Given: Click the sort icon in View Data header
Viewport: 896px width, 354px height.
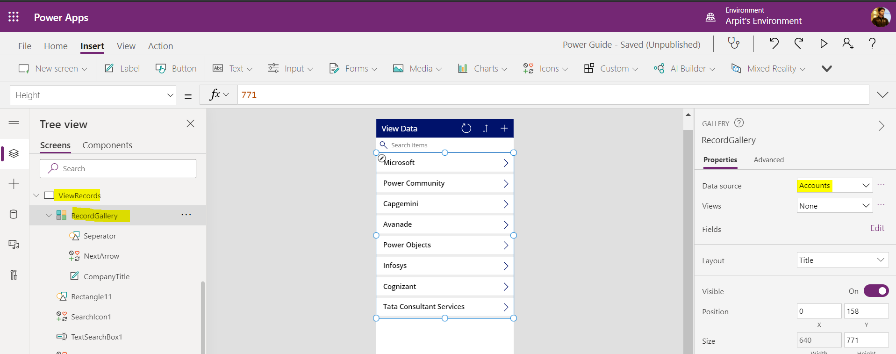Looking at the screenshot, I should coord(485,128).
